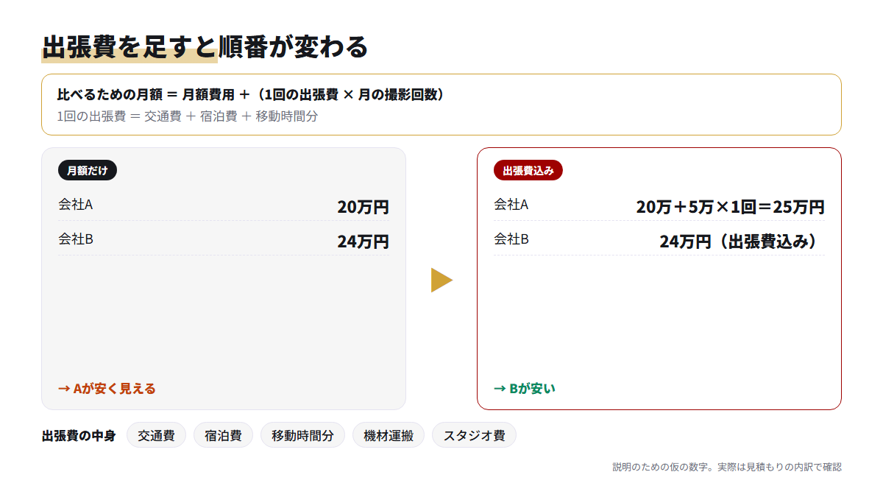This screenshot has height=497, width=883.
Task: Click the 20万円 value
Action: (363, 207)
